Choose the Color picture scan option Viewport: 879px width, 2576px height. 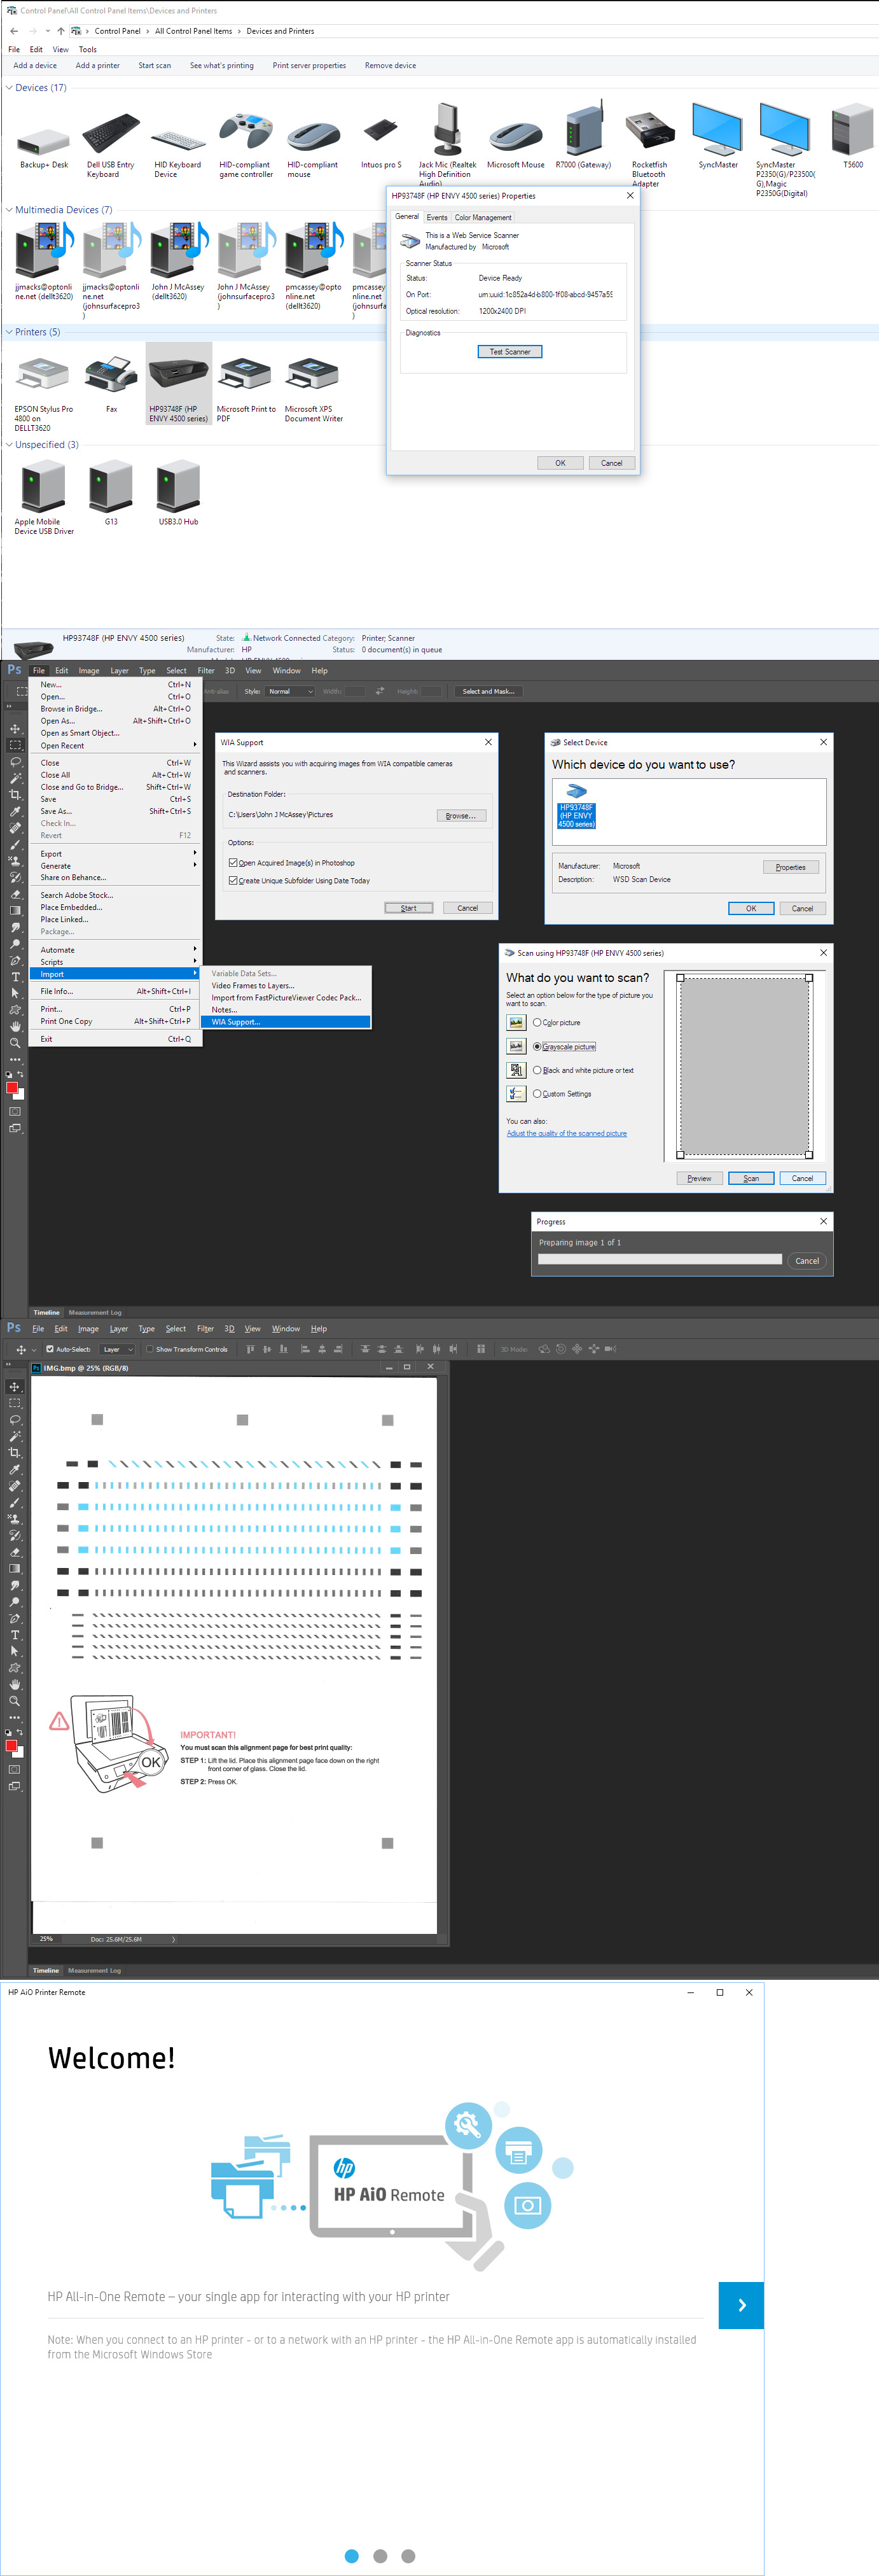click(537, 1023)
